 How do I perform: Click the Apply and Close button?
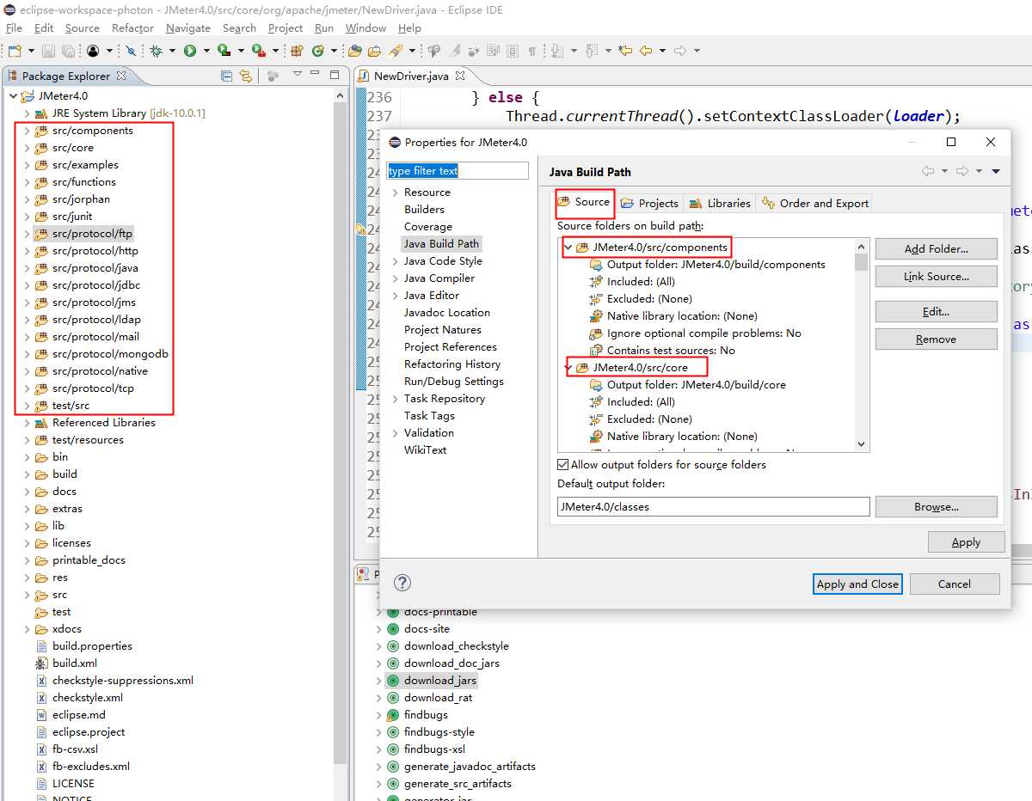click(857, 584)
